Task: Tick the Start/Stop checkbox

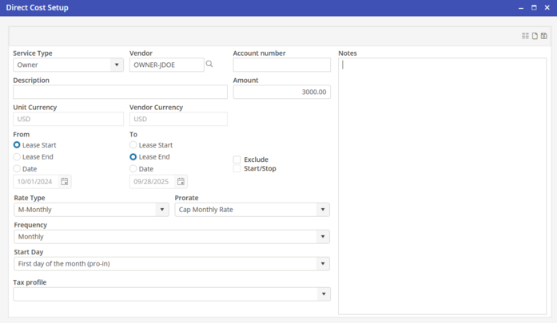Action: coord(237,169)
